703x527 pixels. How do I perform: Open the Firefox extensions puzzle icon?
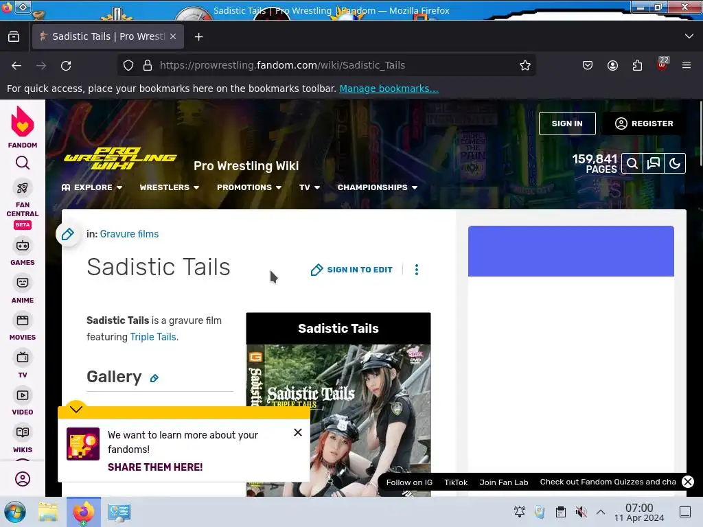[x=637, y=65]
